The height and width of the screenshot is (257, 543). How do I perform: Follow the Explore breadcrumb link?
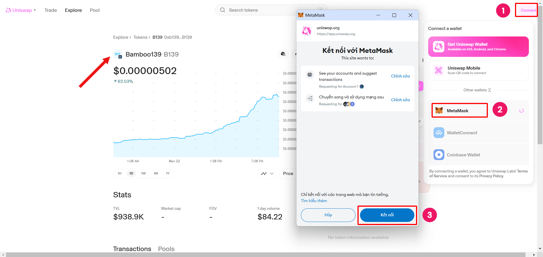coord(121,37)
